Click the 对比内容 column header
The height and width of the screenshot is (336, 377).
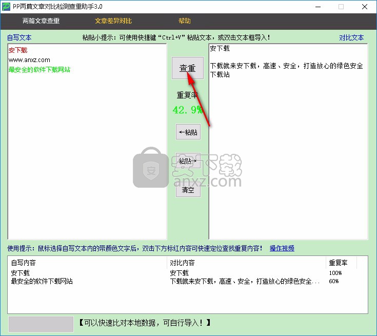pos(246,263)
